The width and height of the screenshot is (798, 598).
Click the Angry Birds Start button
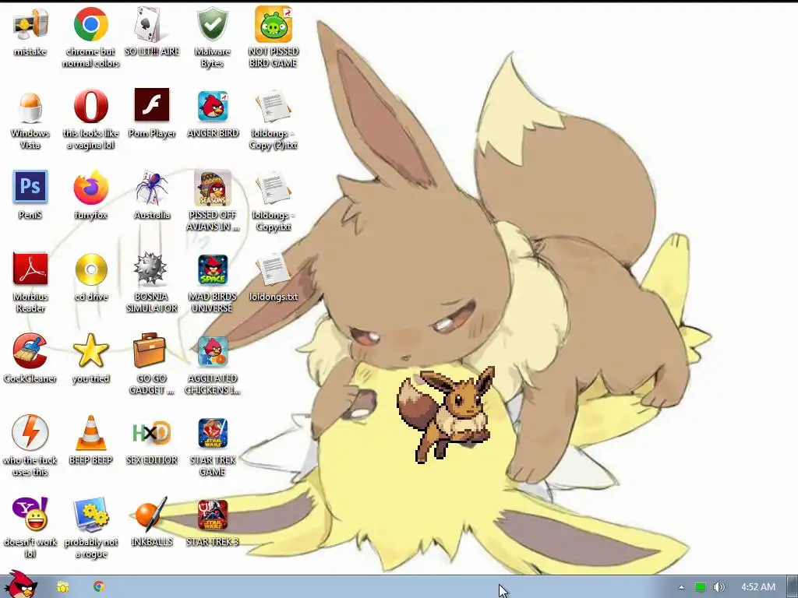pyautogui.click(x=19, y=585)
